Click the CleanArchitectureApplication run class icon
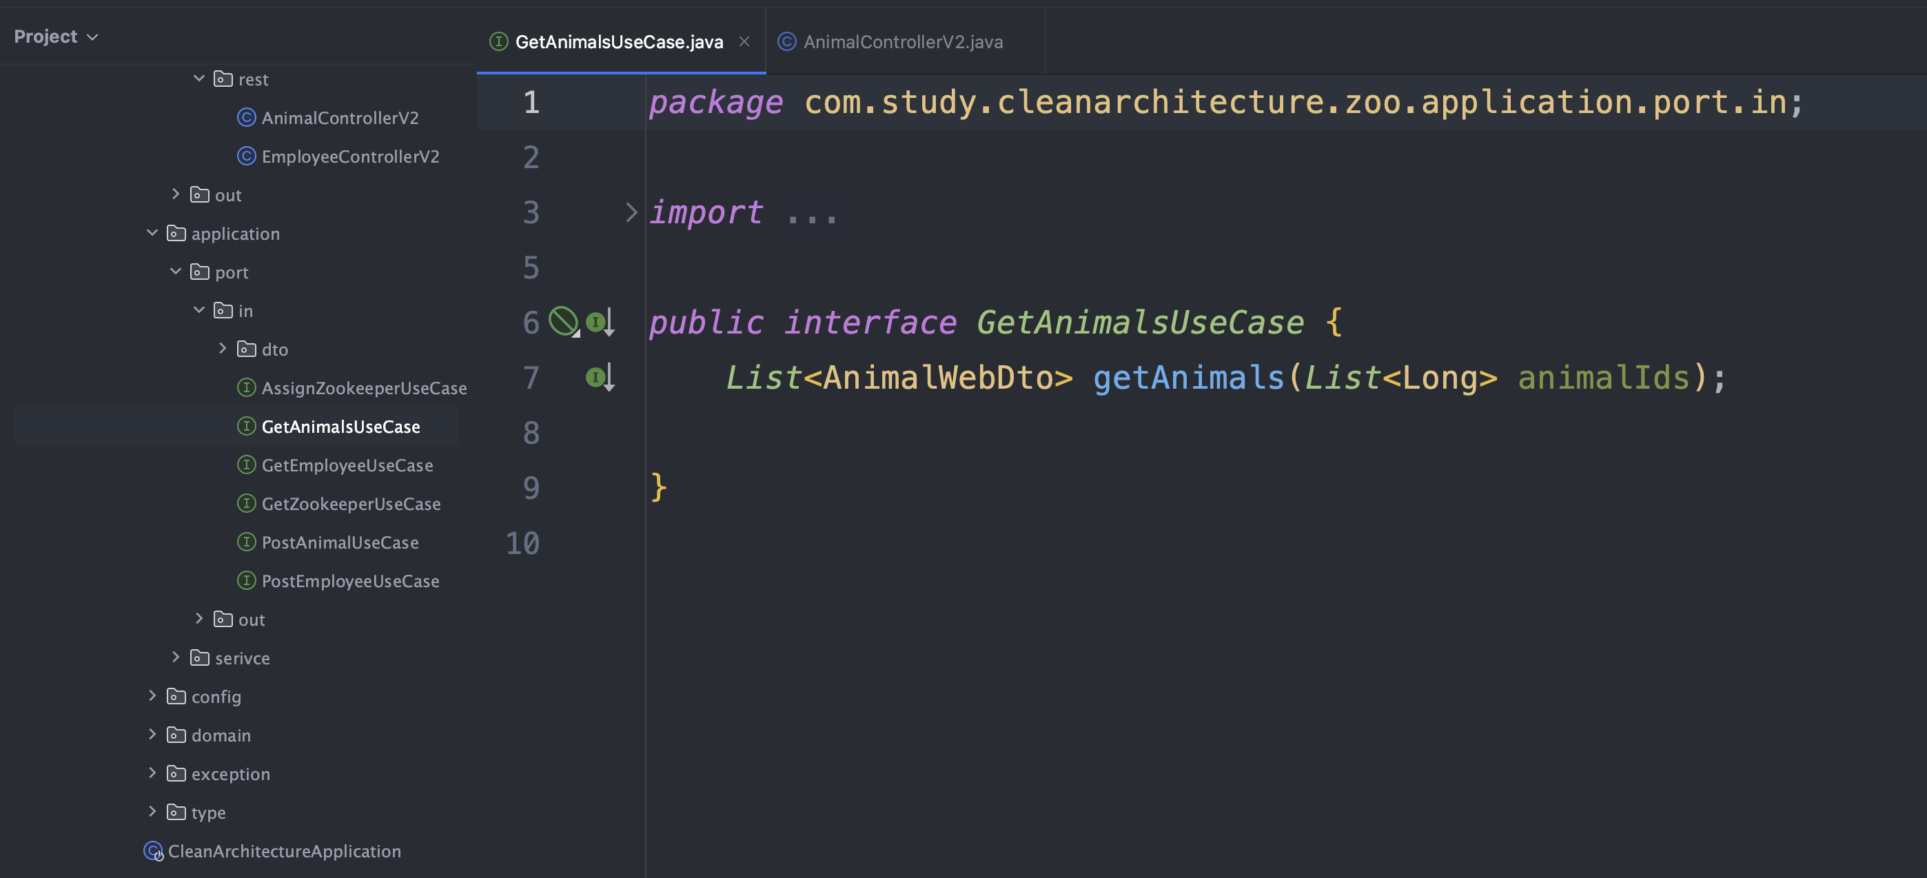 152,851
